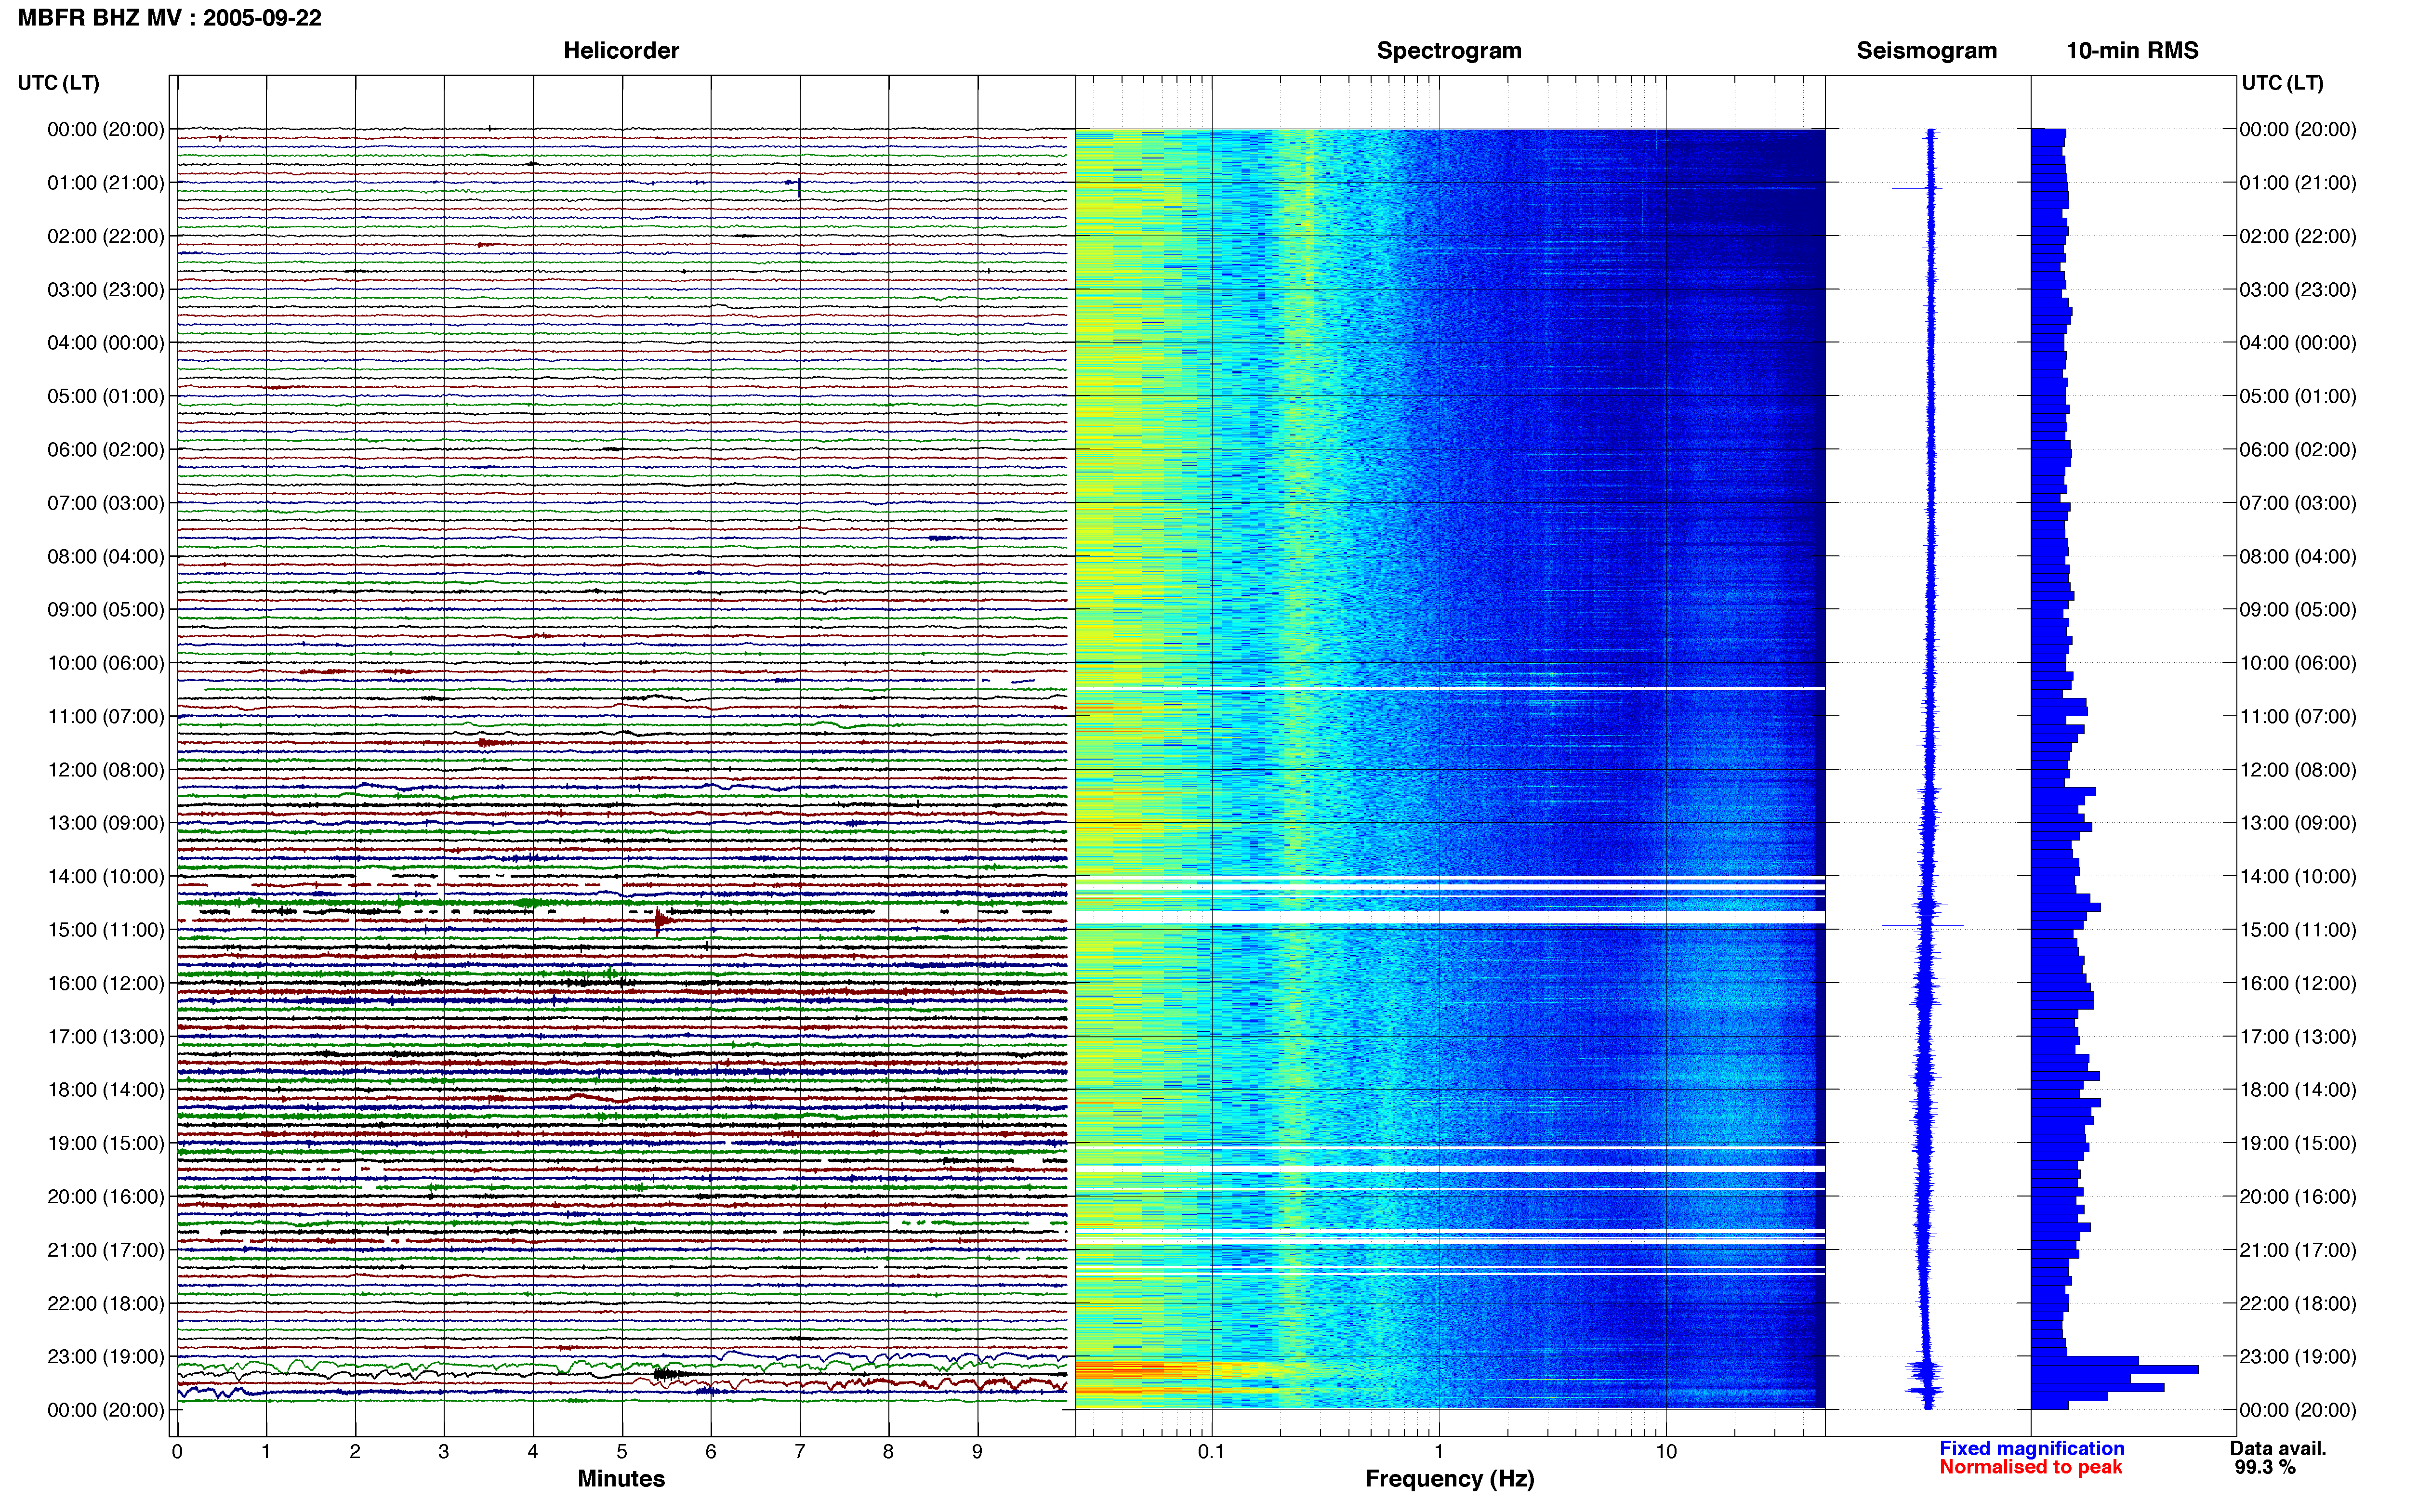
Task: Click 15:00 (11:00) on the helicorder time axis
Action: [x=106, y=930]
